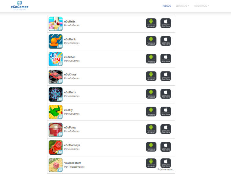
Task: Open the Android download for eGoDarts
Action: coord(151,94)
